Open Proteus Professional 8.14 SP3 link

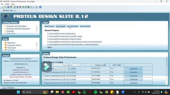[60, 79]
